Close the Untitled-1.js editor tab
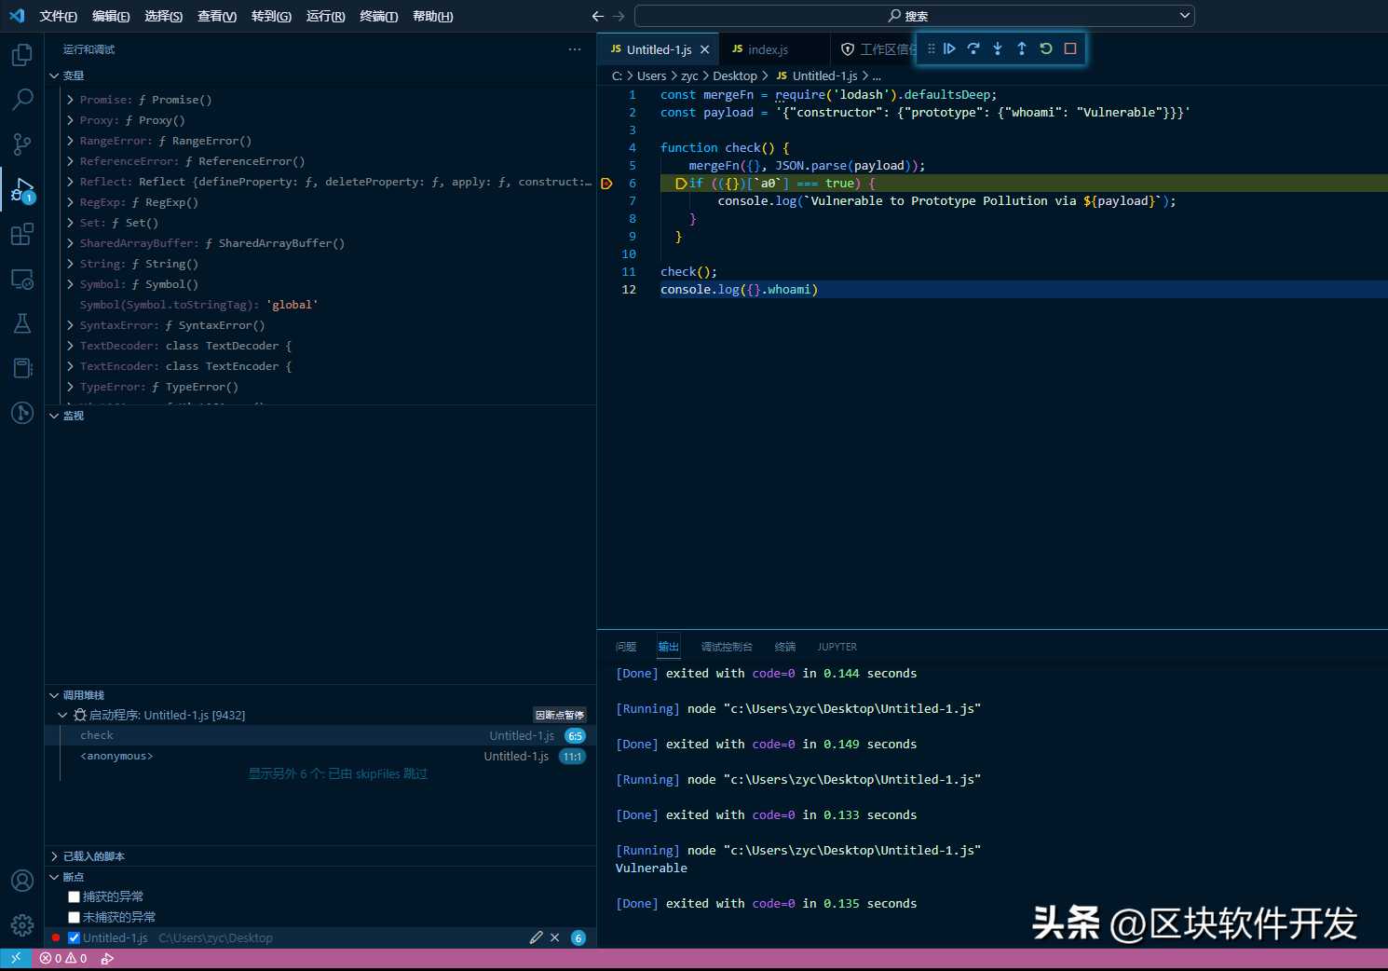Viewport: 1388px width, 971px height. tap(705, 49)
